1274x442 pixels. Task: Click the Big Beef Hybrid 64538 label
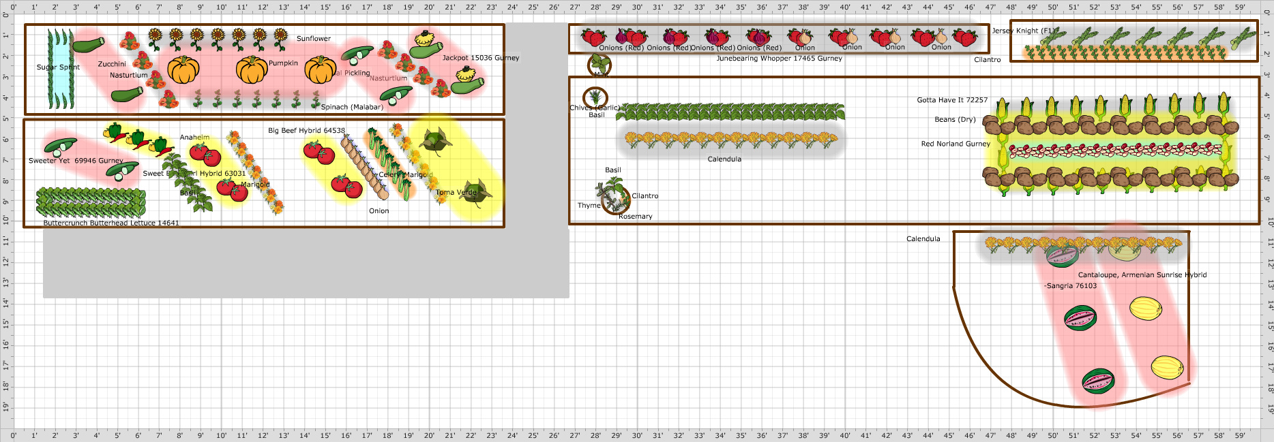coord(306,130)
